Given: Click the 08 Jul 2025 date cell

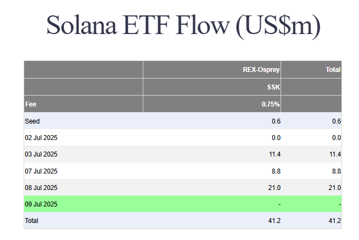Looking at the screenshot, I should click(x=41, y=187).
